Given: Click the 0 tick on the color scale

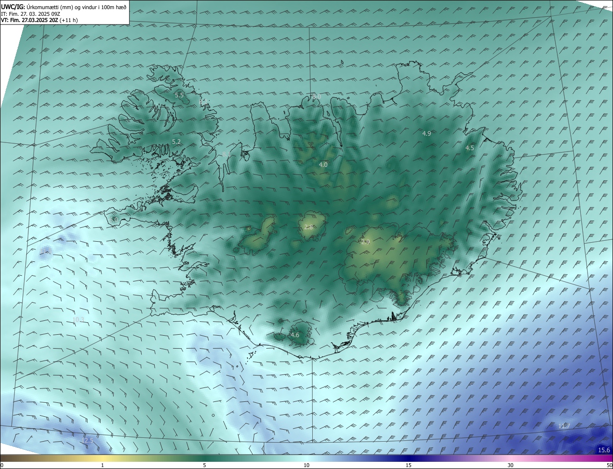Looking at the screenshot, I should (1, 465).
